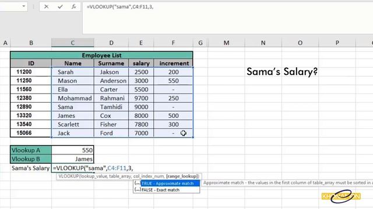Click the Vlookup B label cell
Viewport: 373px width, 209px height.
click(31, 159)
